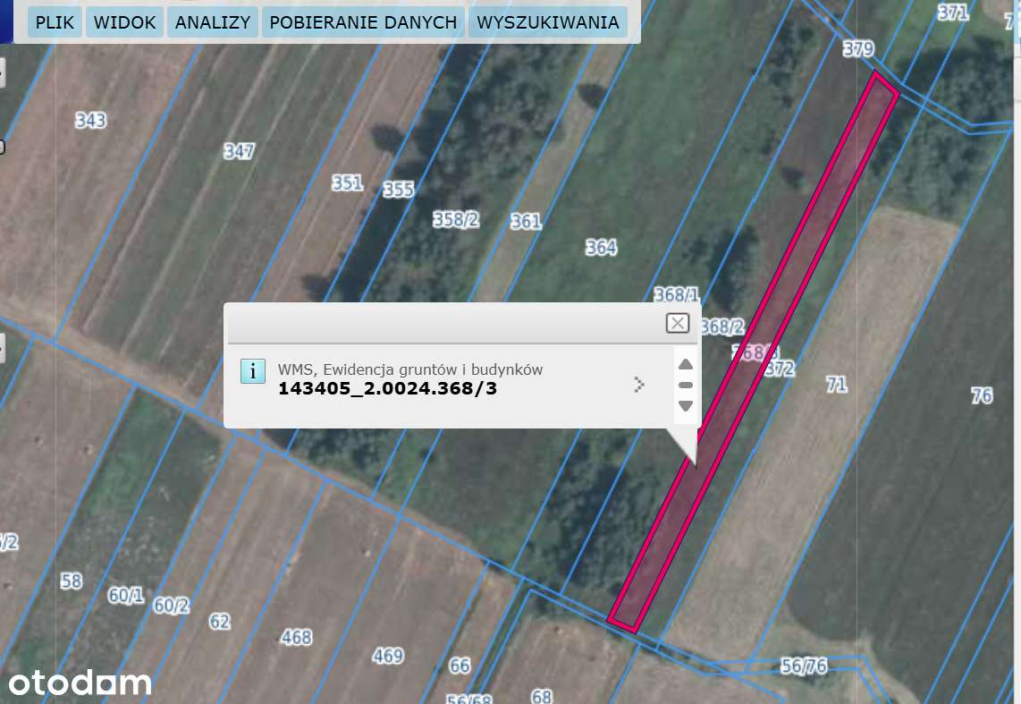Open the POBIERANIE DANYCH menu
This screenshot has height=704, width=1021.
363,22
